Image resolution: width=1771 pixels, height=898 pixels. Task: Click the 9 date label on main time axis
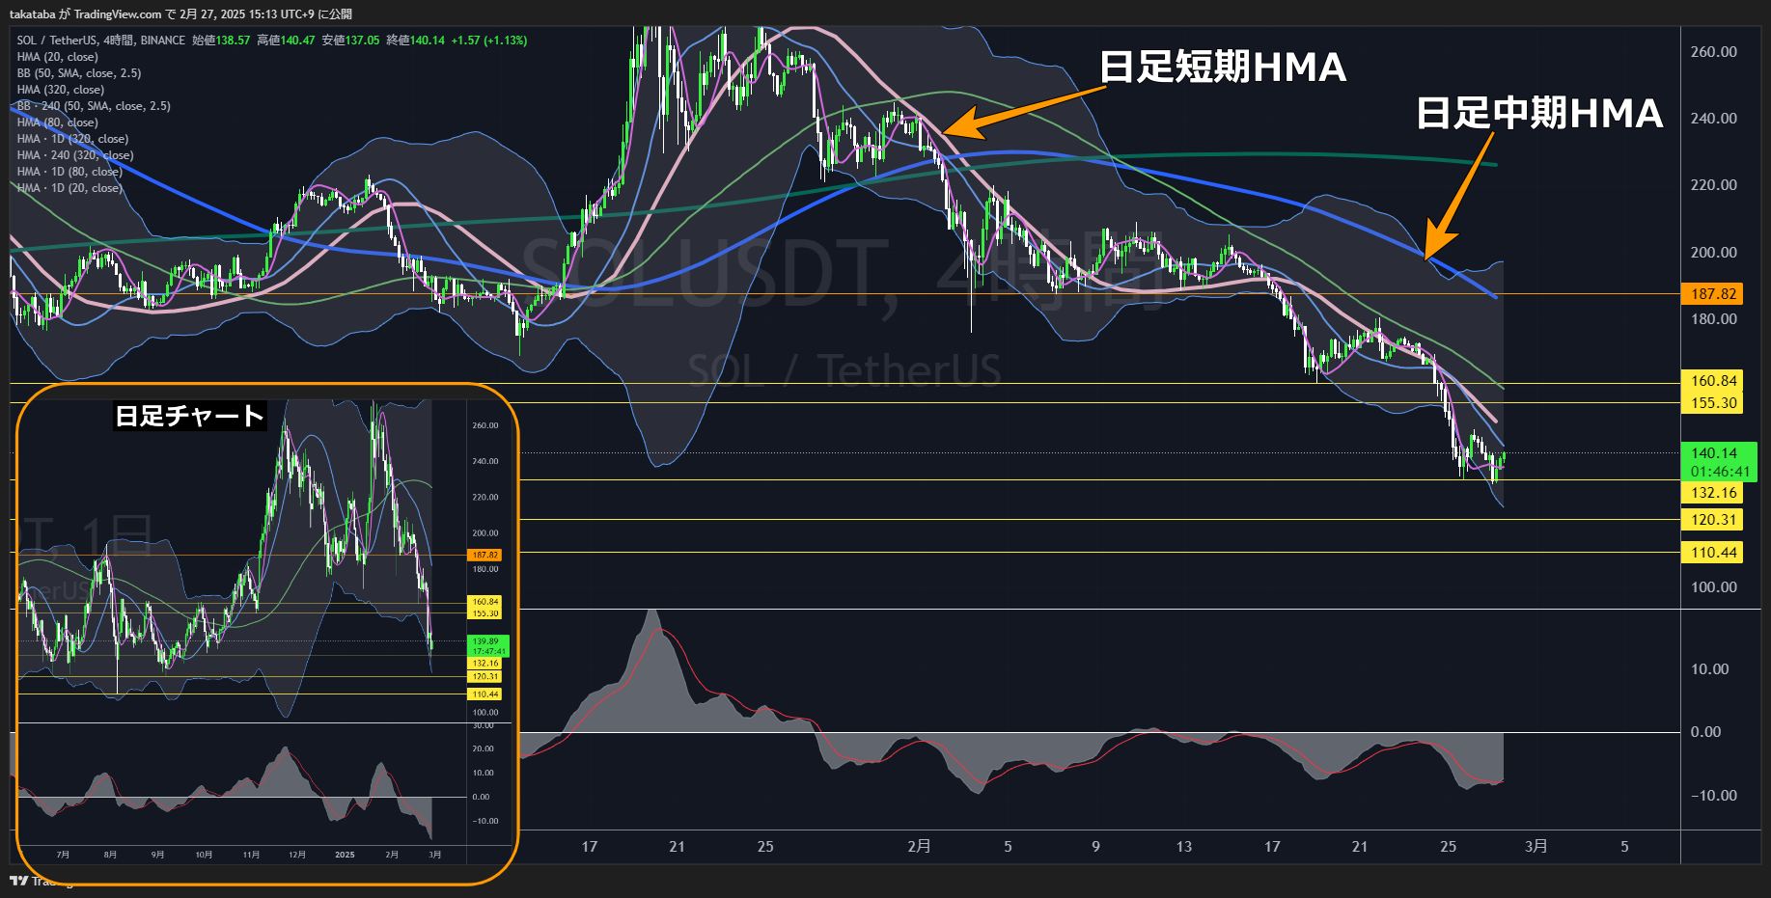point(1095,847)
